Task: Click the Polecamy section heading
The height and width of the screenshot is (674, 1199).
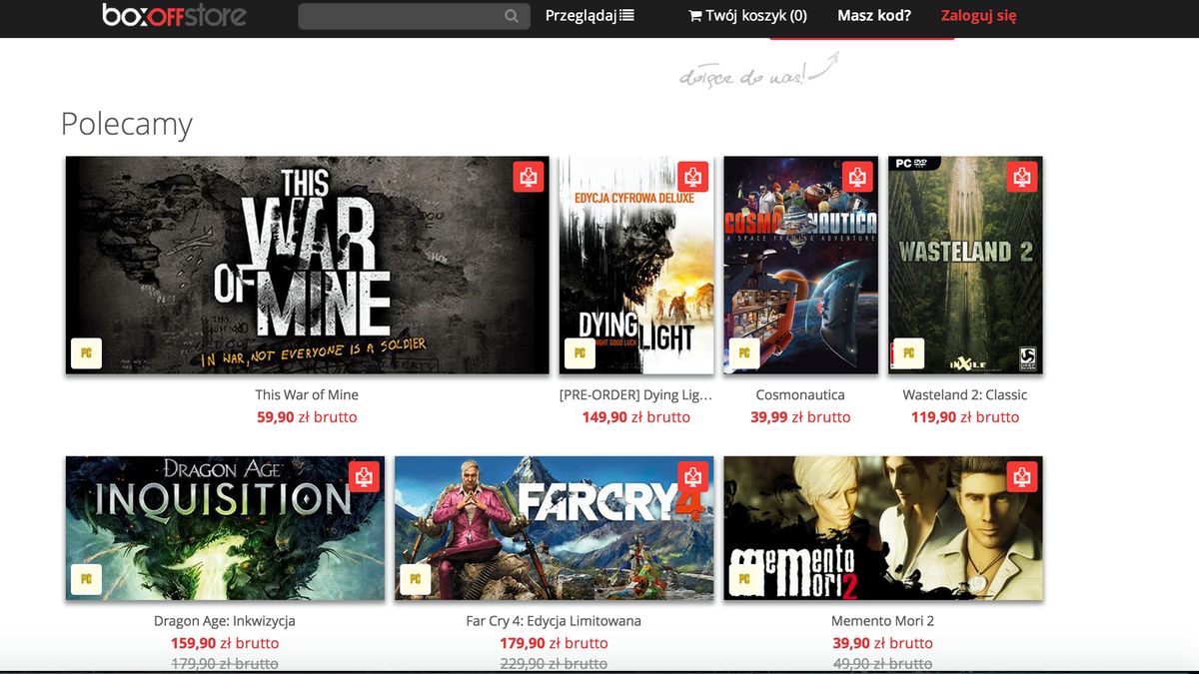Action: coord(126,124)
